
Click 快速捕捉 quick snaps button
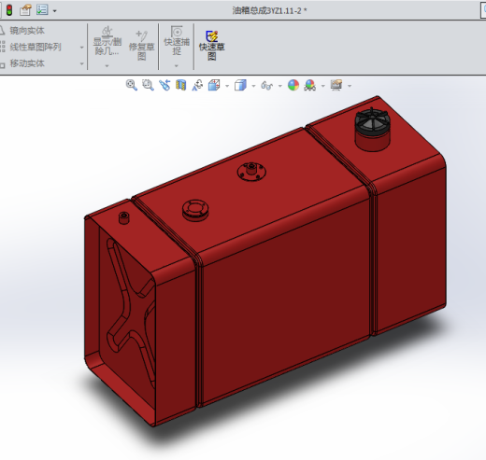click(x=177, y=41)
